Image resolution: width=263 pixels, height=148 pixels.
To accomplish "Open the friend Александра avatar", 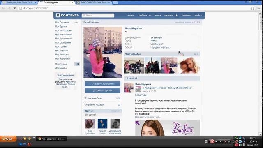I will [115, 123].
